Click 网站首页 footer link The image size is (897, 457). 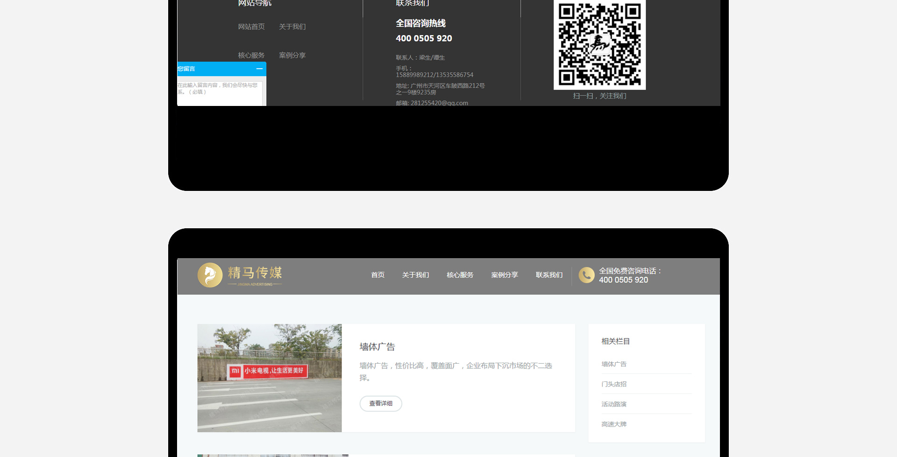click(251, 27)
